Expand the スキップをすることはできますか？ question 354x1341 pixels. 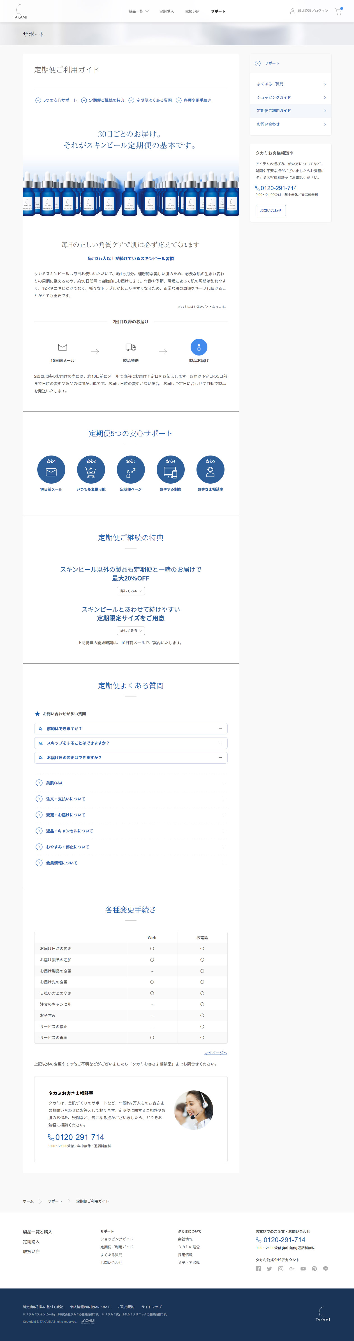click(x=131, y=743)
